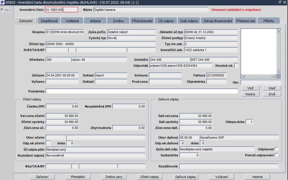Screen dimensions: 288x180
Task: Click the Poznámka input field
Action: (142, 91)
